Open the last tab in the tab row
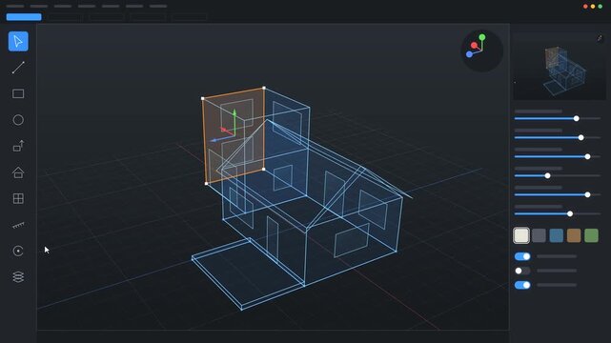This screenshot has height=343, width=611. (x=189, y=17)
